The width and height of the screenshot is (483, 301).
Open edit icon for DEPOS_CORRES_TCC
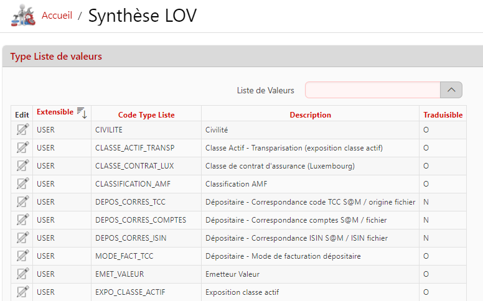click(22, 202)
